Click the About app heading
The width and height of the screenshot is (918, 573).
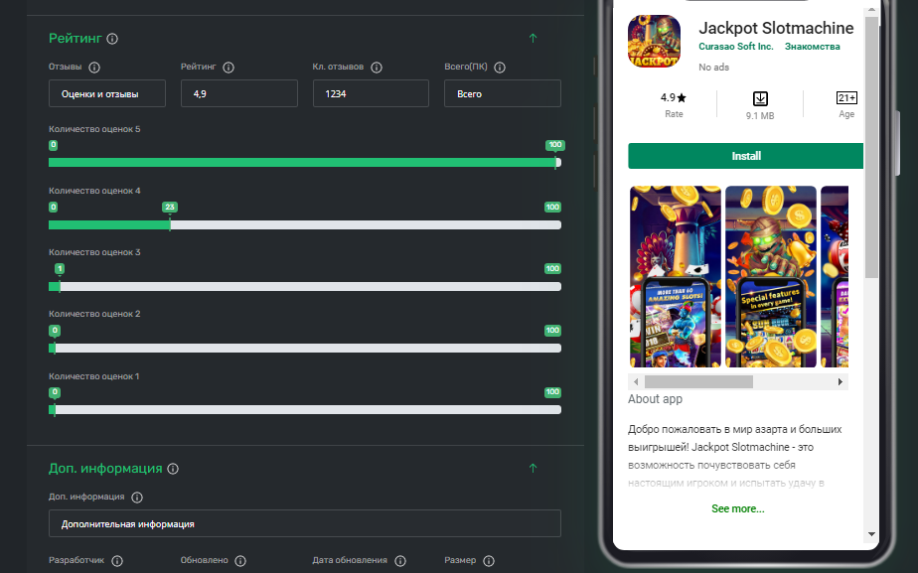pyautogui.click(x=655, y=399)
